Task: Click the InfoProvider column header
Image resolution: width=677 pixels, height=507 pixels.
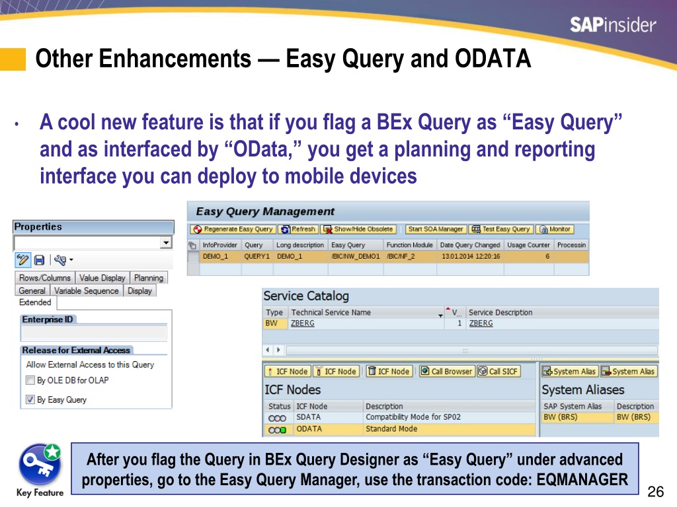Action: (x=219, y=245)
